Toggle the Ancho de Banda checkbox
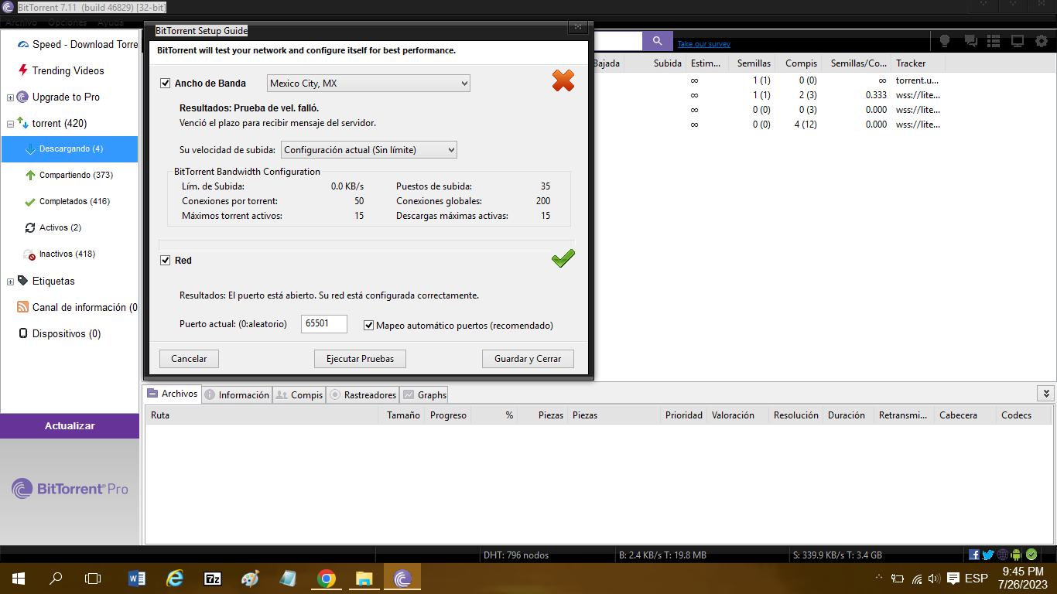The width and height of the screenshot is (1057, 594). click(165, 84)
